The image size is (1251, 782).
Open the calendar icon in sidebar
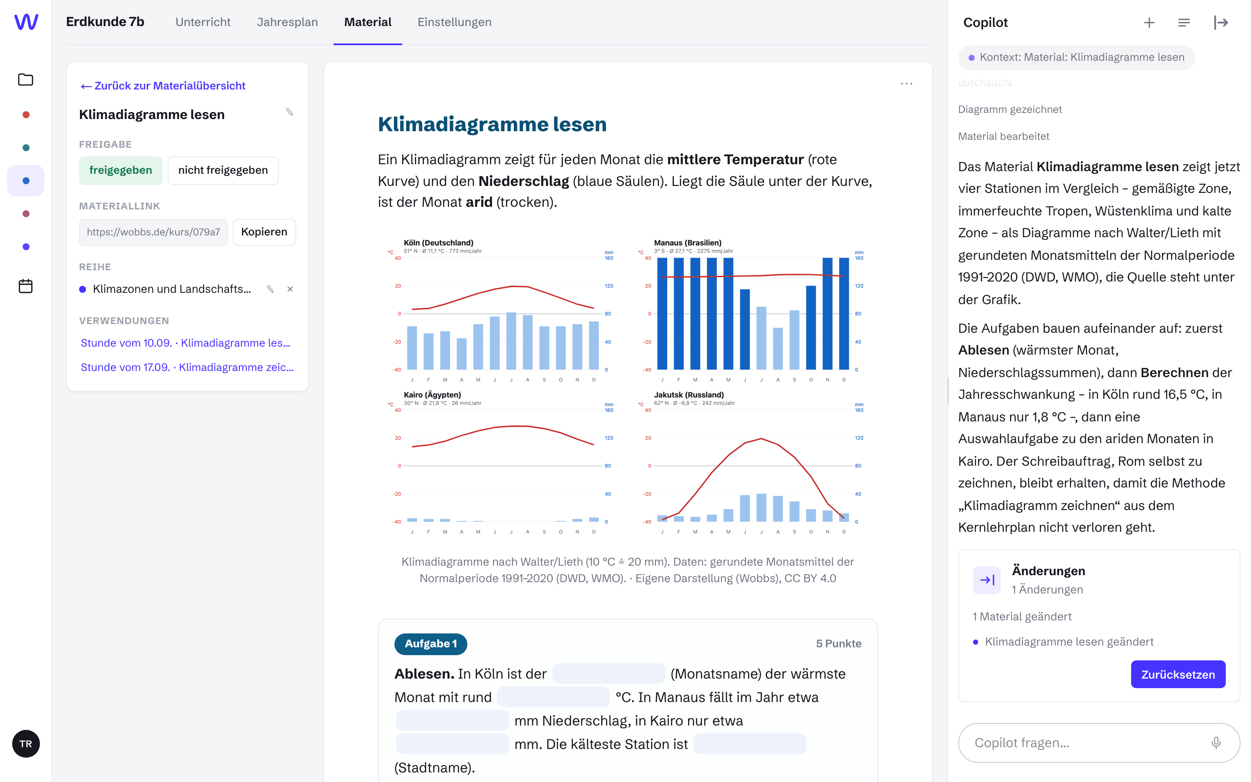tap(26, 286)
